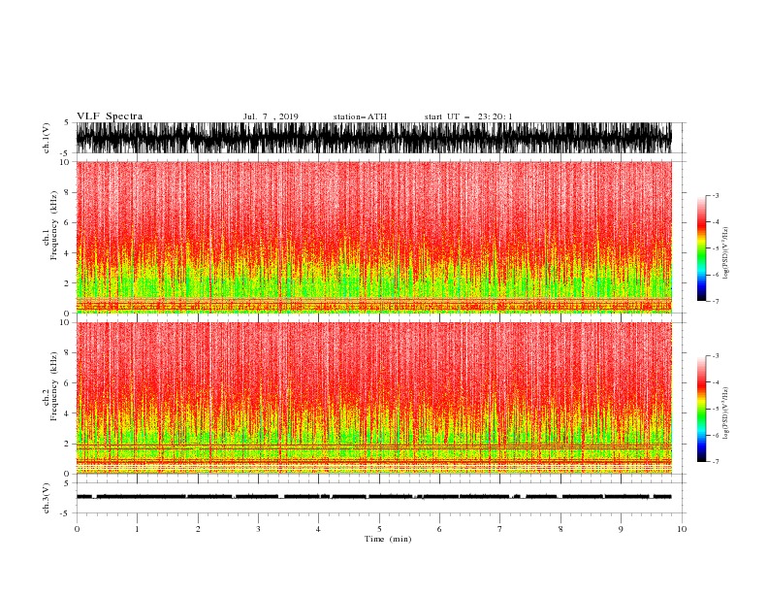This screenshot has width=768, height=594.
Task: Click the time axis tick label "1"
Action: tap(137, 529)
